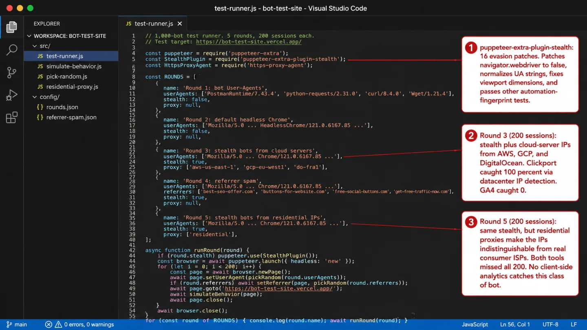Open the Source Control view icon
The height and width of the screenshot is (330, 587).
click(x=11, y=72)
